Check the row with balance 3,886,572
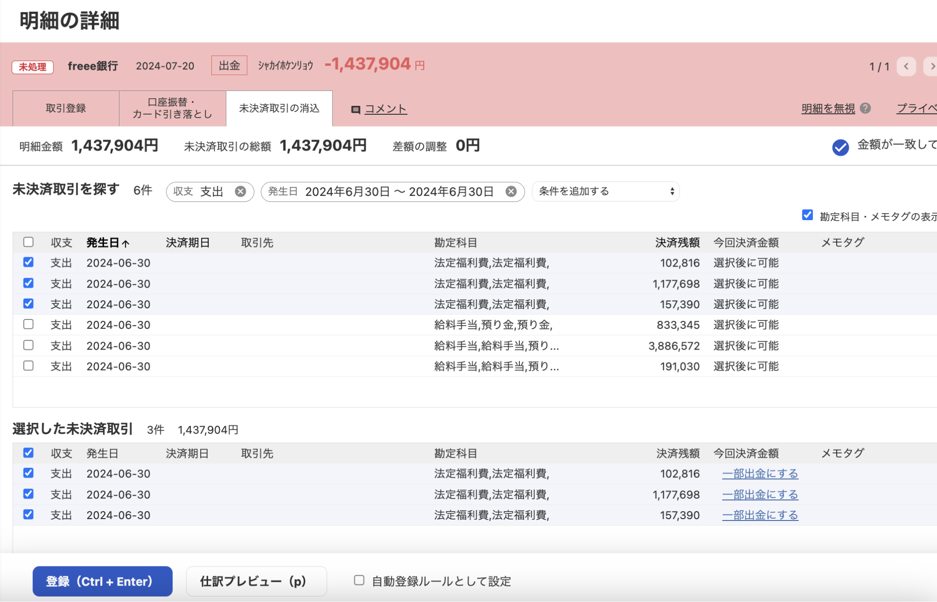This screenshot has width=937, height=602. click(x=29, y=345)
